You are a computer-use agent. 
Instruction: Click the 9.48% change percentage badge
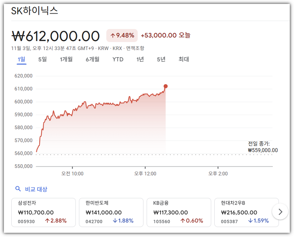click(x=122, y=35)
